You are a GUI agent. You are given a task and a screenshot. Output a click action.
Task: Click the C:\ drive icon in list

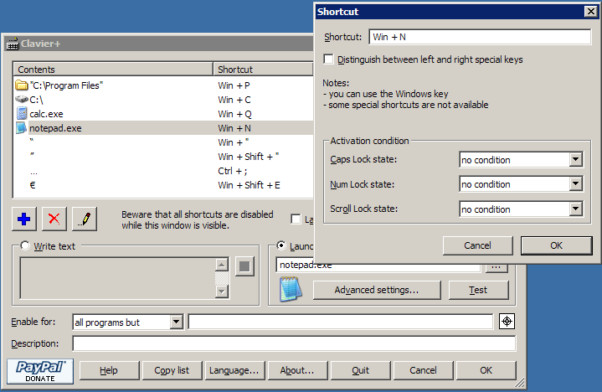pyautogui.click(x=22, y=99)
